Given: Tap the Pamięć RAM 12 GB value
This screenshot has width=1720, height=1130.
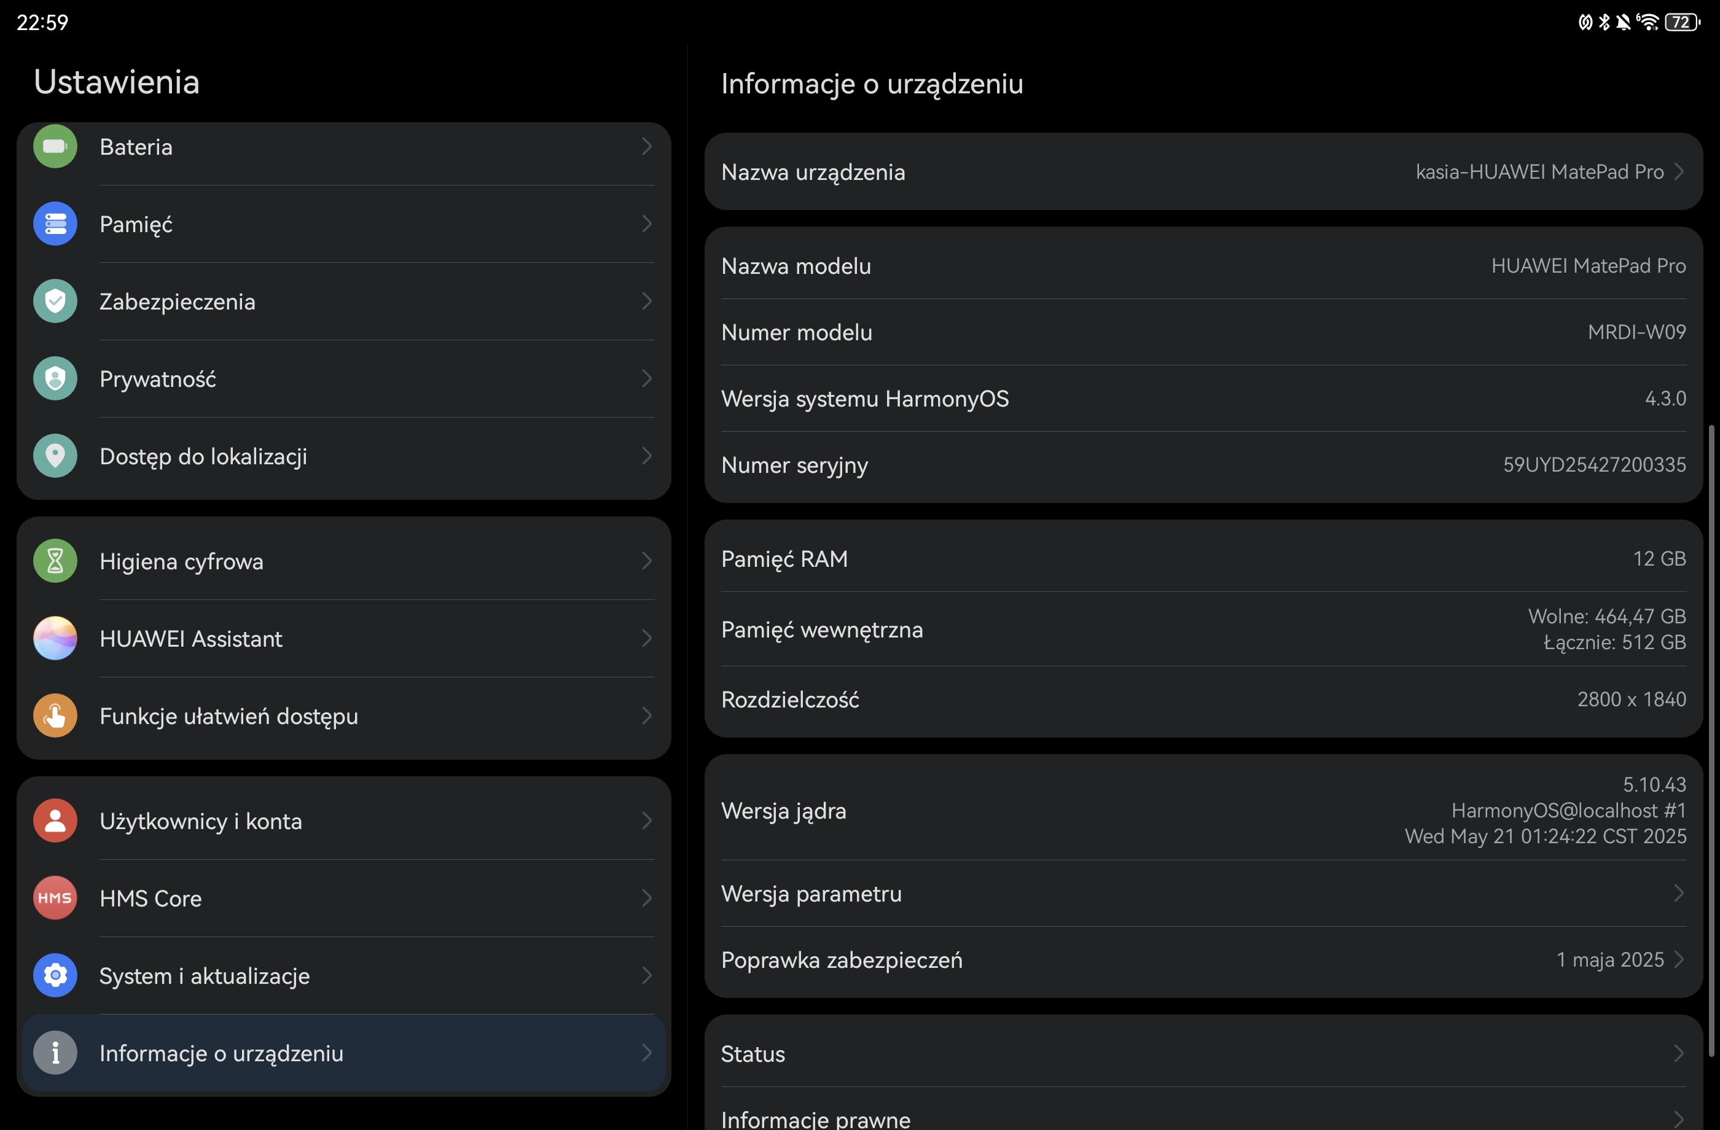Looking at the screenshot, I should (1659, 558).
